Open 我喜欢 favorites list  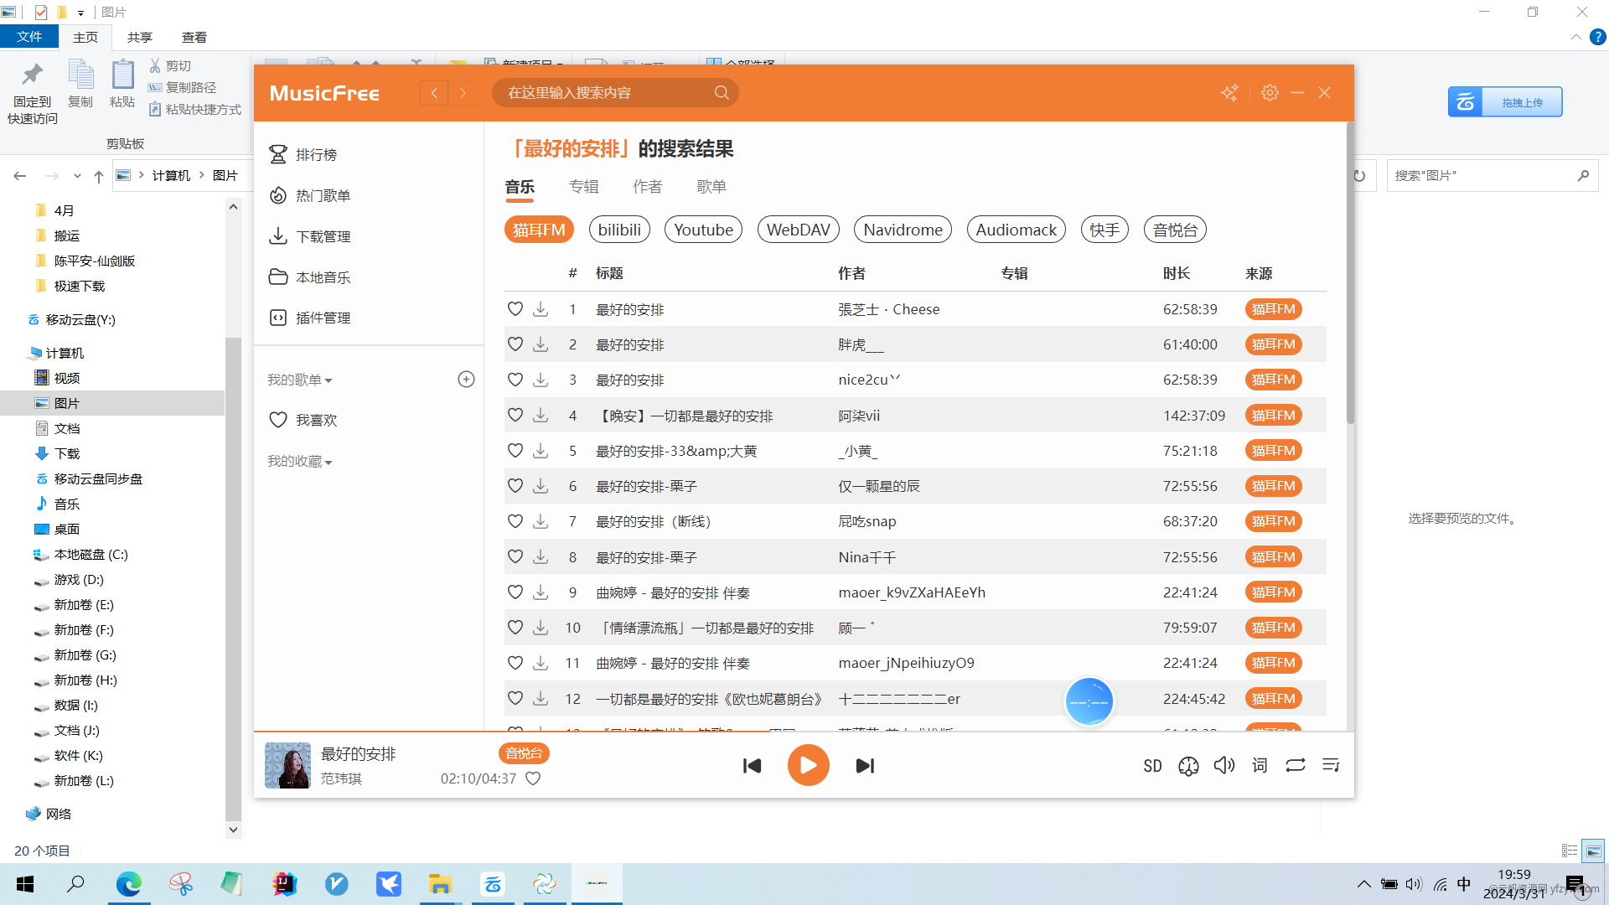click(303, 420)
